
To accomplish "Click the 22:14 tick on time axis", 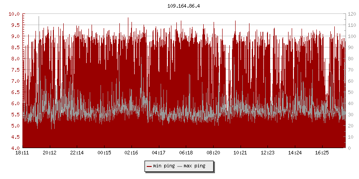I will [77, 153].
